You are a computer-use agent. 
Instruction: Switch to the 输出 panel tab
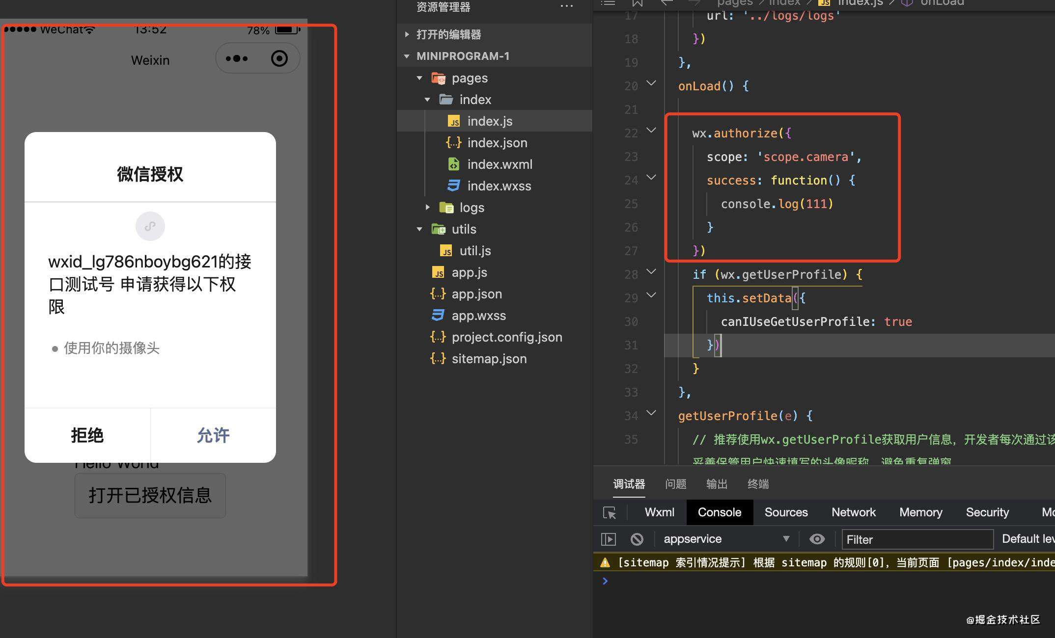[x=717, y=484]
